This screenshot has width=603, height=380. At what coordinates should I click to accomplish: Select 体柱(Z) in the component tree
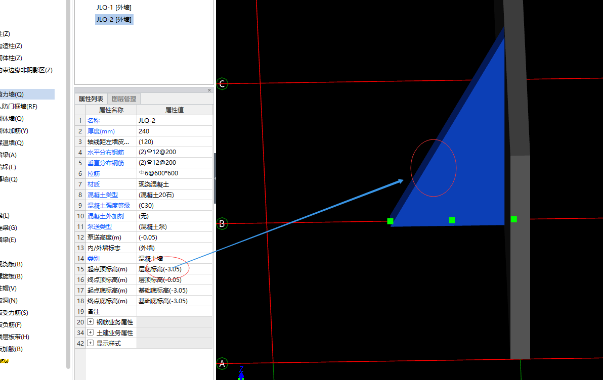11,58
